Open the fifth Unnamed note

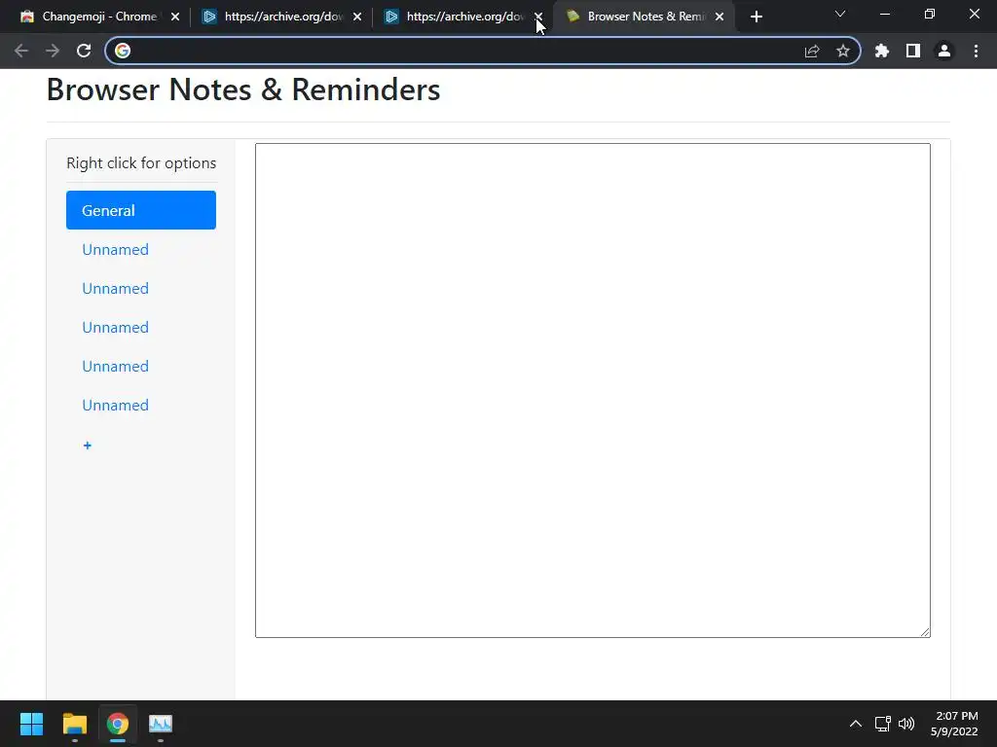[x=115, y=406]
